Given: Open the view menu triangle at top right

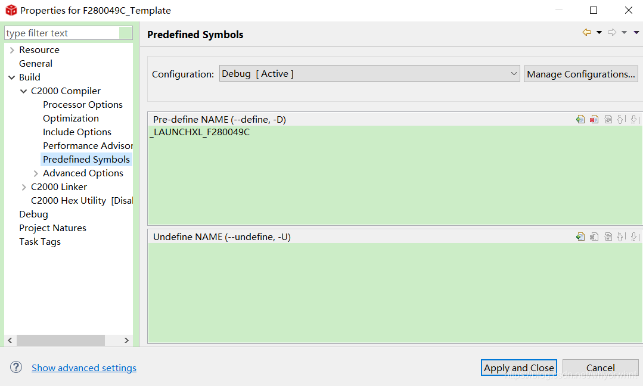Looking at the screenshot, I should pos(636,32).
